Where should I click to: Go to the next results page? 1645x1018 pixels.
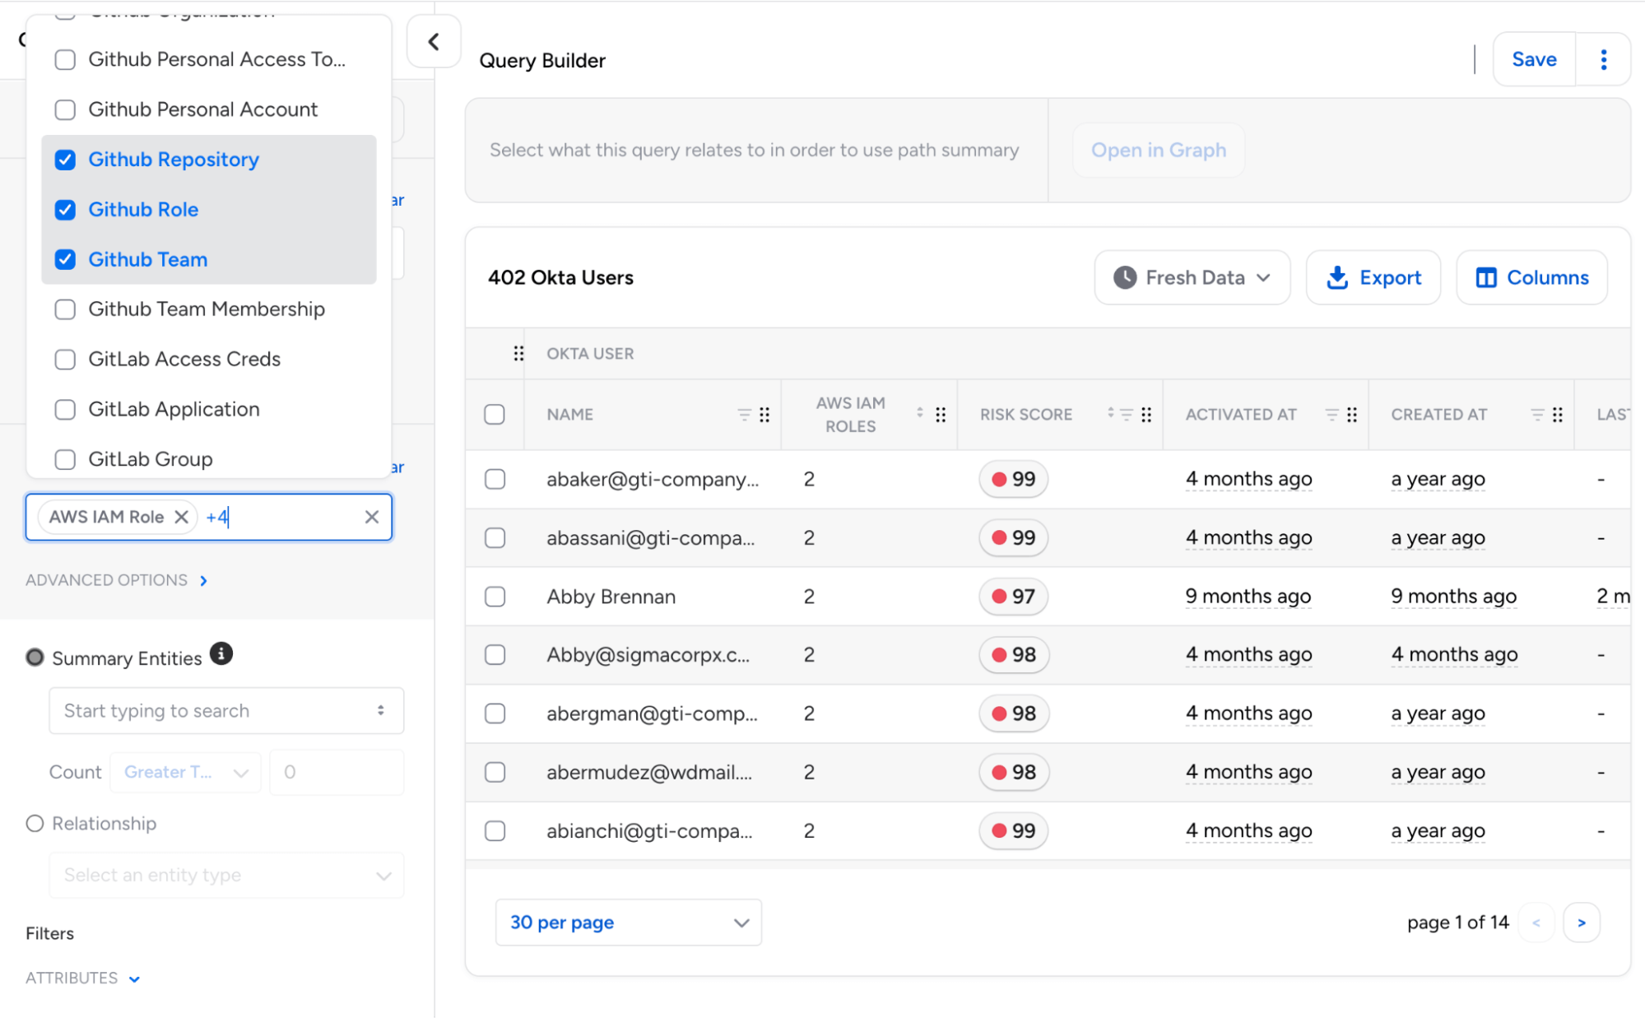pos(1581,923)
